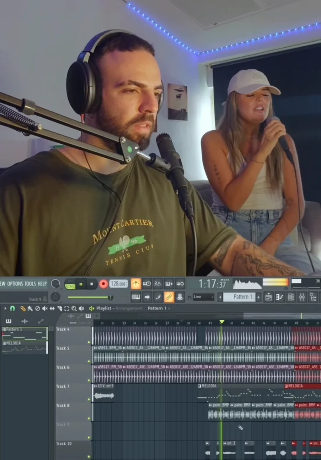This screenshot has height=460, width=321.
Task: Collapse picker panel with the back arrow
Action: pyautogui.click(x=97, y=316)
